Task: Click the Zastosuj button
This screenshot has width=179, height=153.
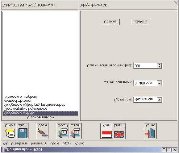Action: [x=141, y=22]
